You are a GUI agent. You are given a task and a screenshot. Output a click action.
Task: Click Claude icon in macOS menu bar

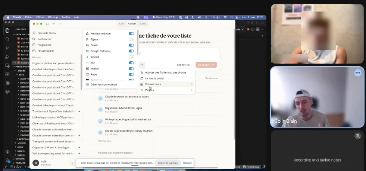coord(138,17)
